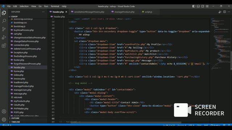Toggle primary side bar layout icon
232x130 pixels.
coord(194,6)
